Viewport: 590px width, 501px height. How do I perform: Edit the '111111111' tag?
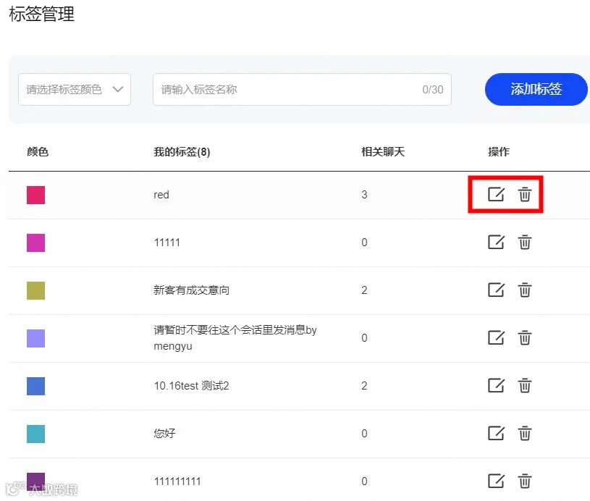(x=496, y=481)
